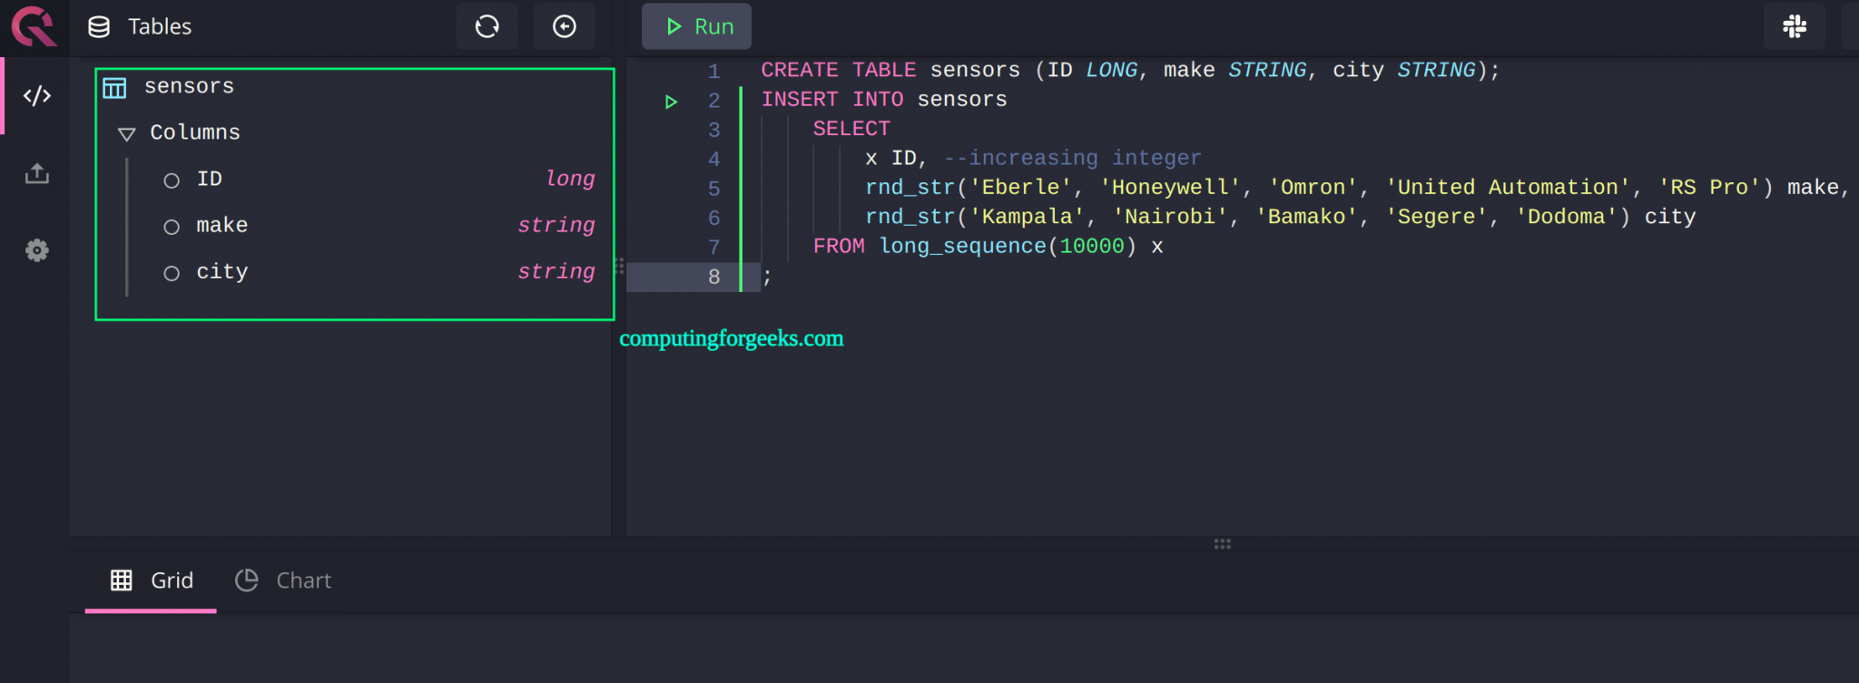Refresh the tables list

pyautogui.click(x=487, y=26)
